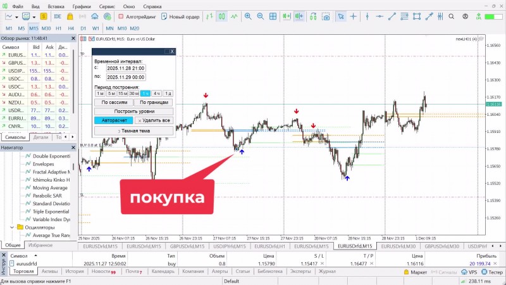Tile windows with grid icon
This screenshot has width=506, height=285.
(x=273, y=16)
